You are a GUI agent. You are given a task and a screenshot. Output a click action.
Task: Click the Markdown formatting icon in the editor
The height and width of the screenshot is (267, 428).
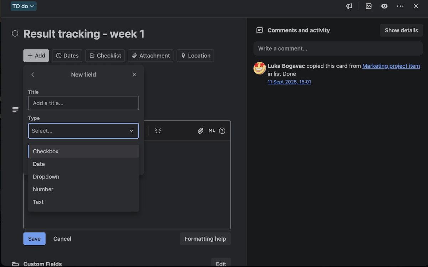tap(212, 131)
